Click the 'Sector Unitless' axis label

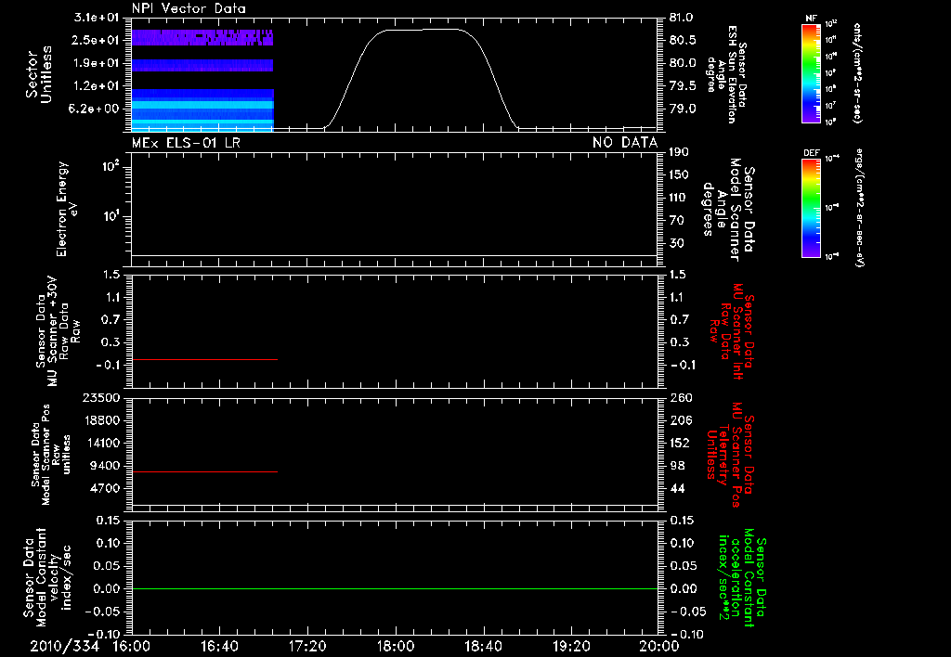point(39,74)
